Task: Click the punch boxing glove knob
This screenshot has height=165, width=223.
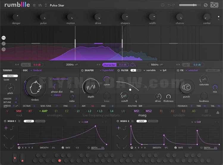Action: coord(186,87)
